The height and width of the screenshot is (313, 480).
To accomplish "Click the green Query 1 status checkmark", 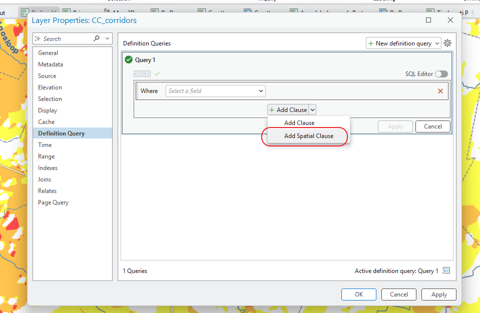I will point(129,59).
